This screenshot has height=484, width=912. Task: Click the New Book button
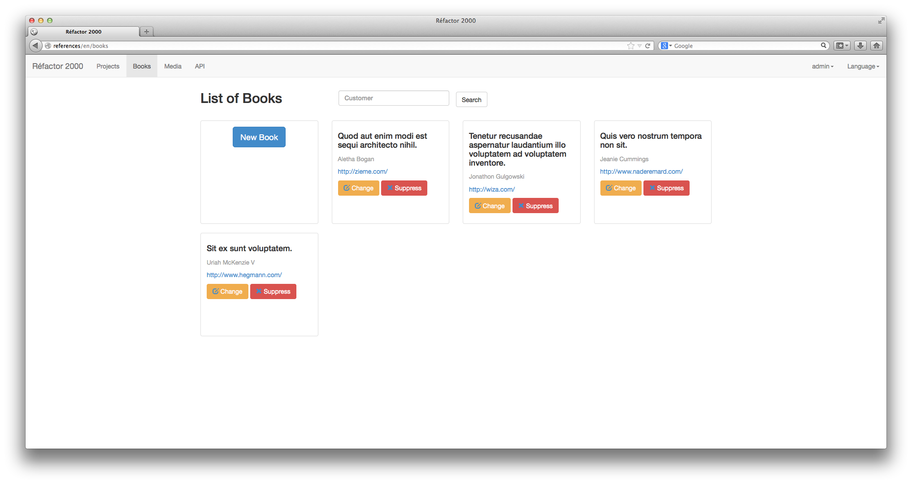[x=259, y=137]
